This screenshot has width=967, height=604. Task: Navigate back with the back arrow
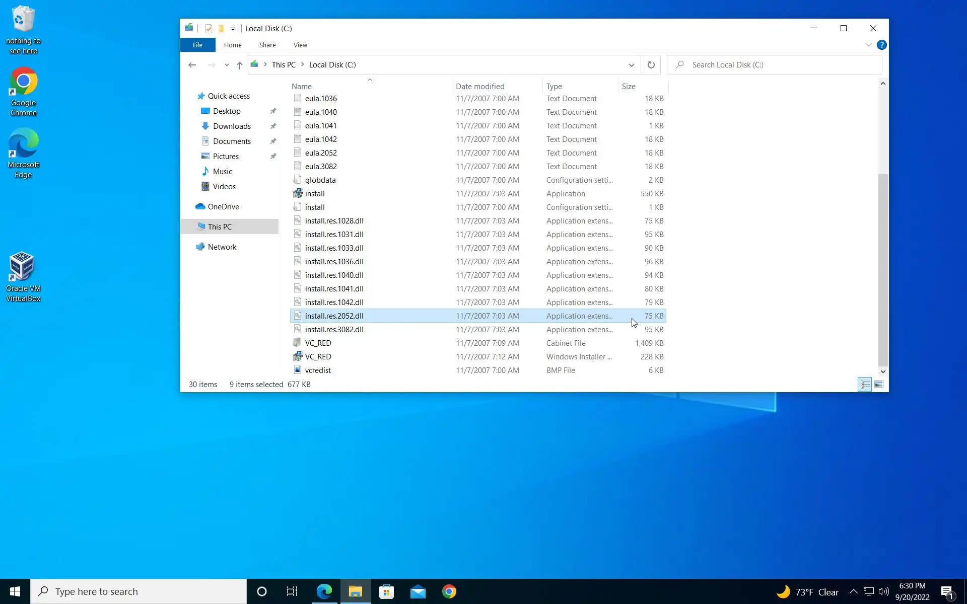click(x=192, y=65)
